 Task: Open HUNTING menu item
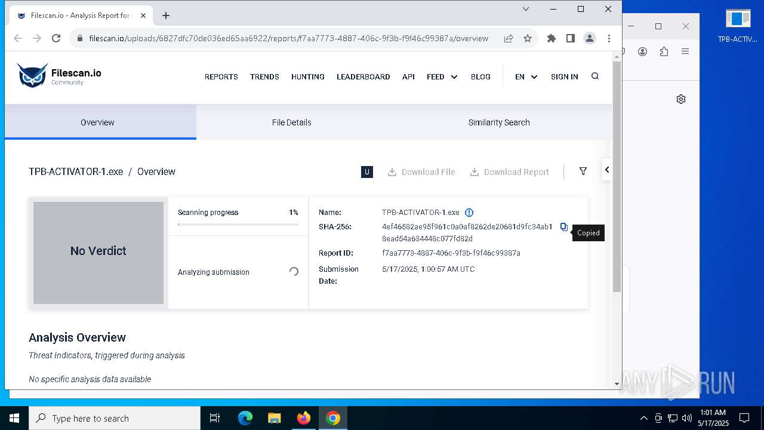tap(308, 76)
